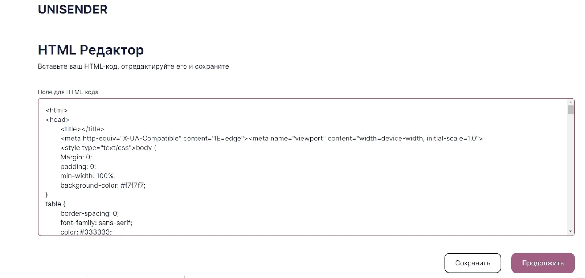Click the min-width: 100%; line
585x278 pixels.
88,176
